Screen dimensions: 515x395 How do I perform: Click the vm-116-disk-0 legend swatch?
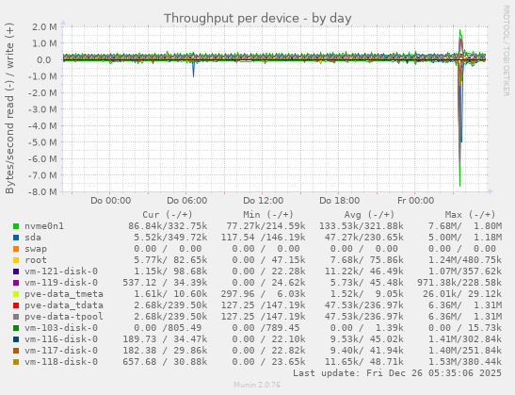[16, 339]
